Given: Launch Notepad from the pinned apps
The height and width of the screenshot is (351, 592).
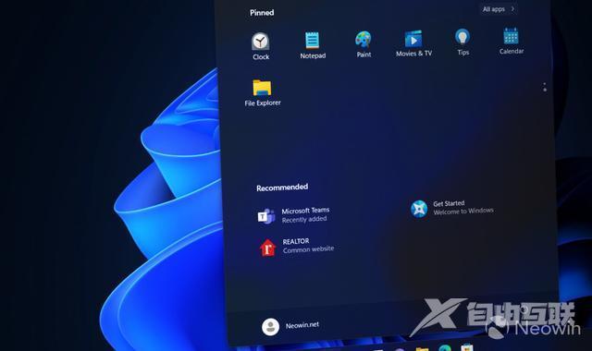Looking at the screenshot, I should pyautogui.click(x=313, y=45).
